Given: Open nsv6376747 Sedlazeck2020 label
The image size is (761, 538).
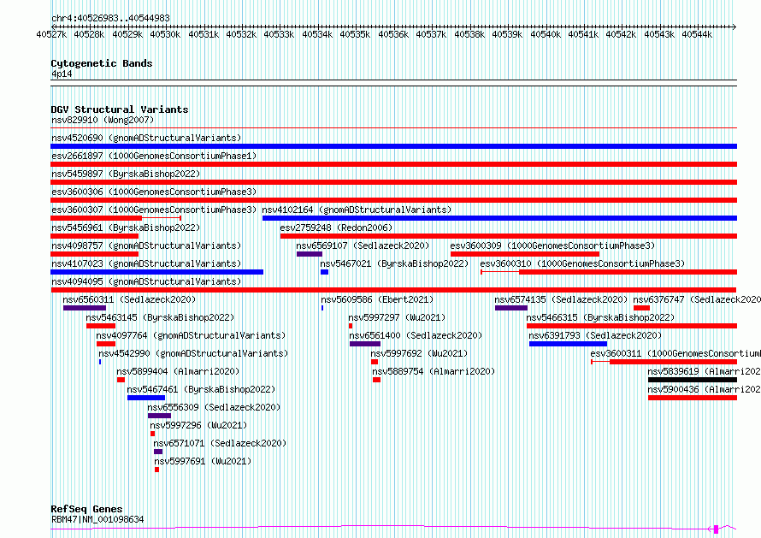Looking at the screenshot, I should click(x=697, y=299).
